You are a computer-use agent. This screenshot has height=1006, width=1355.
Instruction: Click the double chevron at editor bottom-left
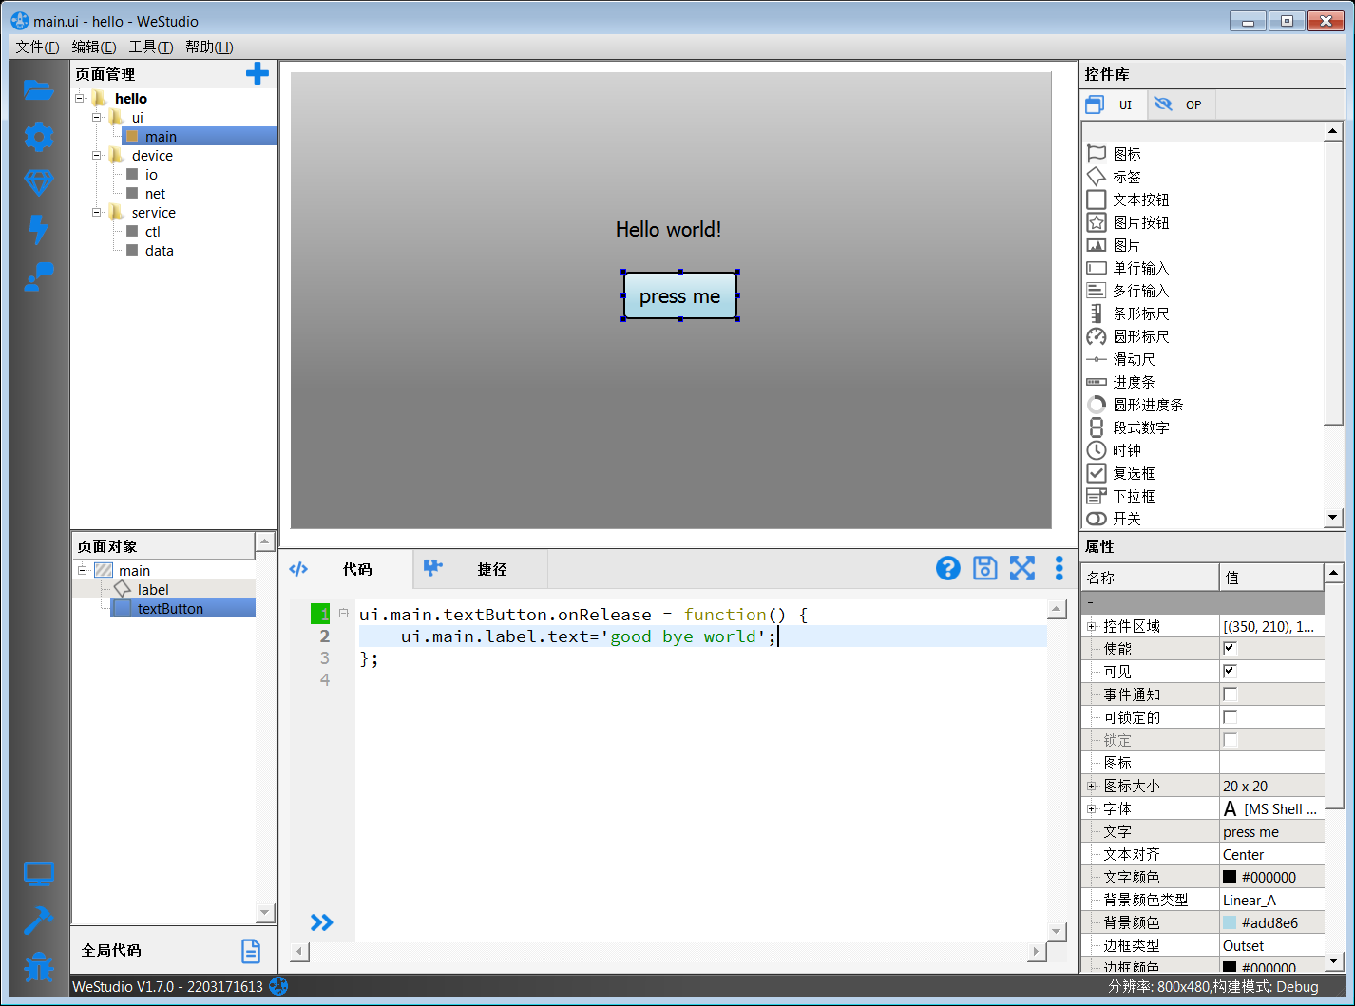(x=322, y=922)
